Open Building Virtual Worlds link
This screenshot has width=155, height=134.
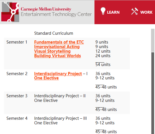tap(57, 56)
